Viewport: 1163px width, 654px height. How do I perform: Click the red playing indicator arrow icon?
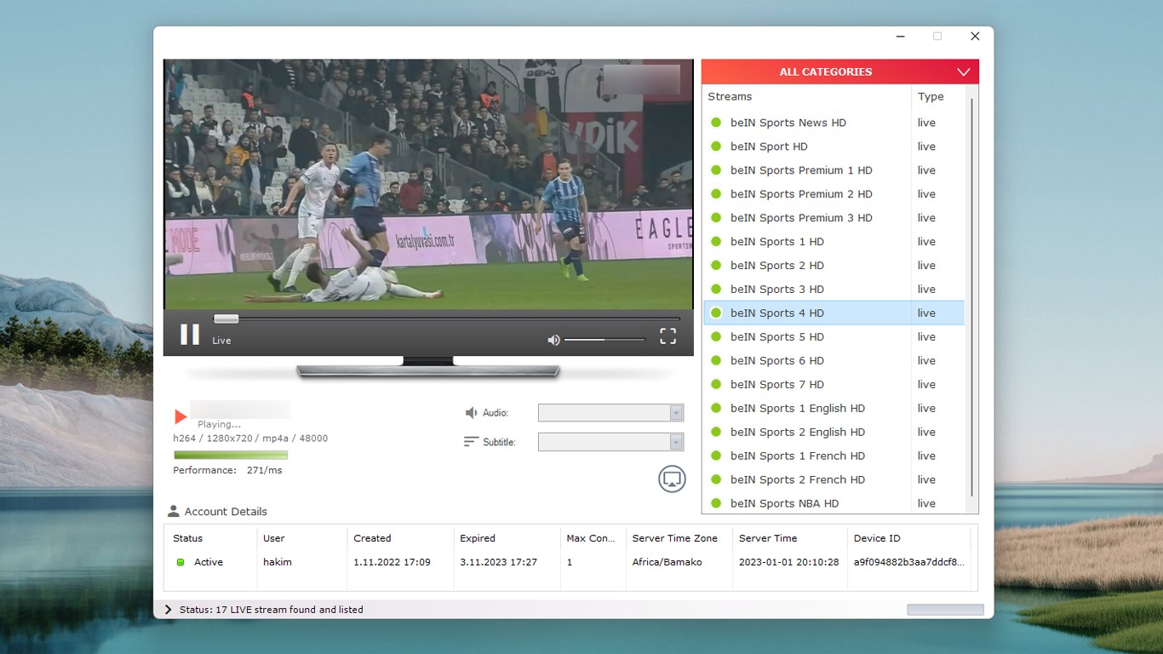pos(180,416)
